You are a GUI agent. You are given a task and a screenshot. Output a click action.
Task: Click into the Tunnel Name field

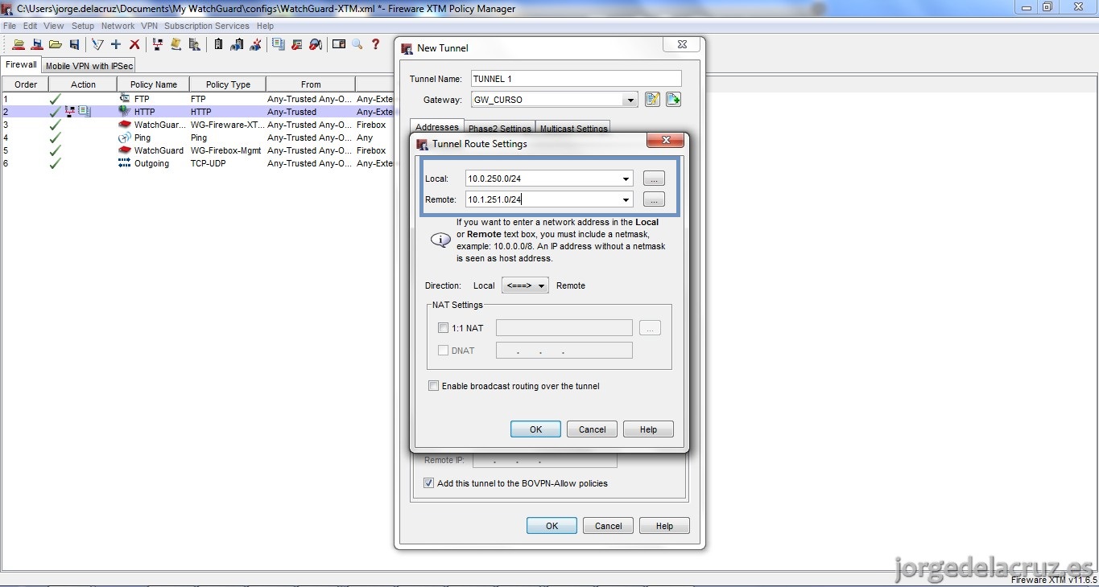pyautogui.click(x=576, y=79)
